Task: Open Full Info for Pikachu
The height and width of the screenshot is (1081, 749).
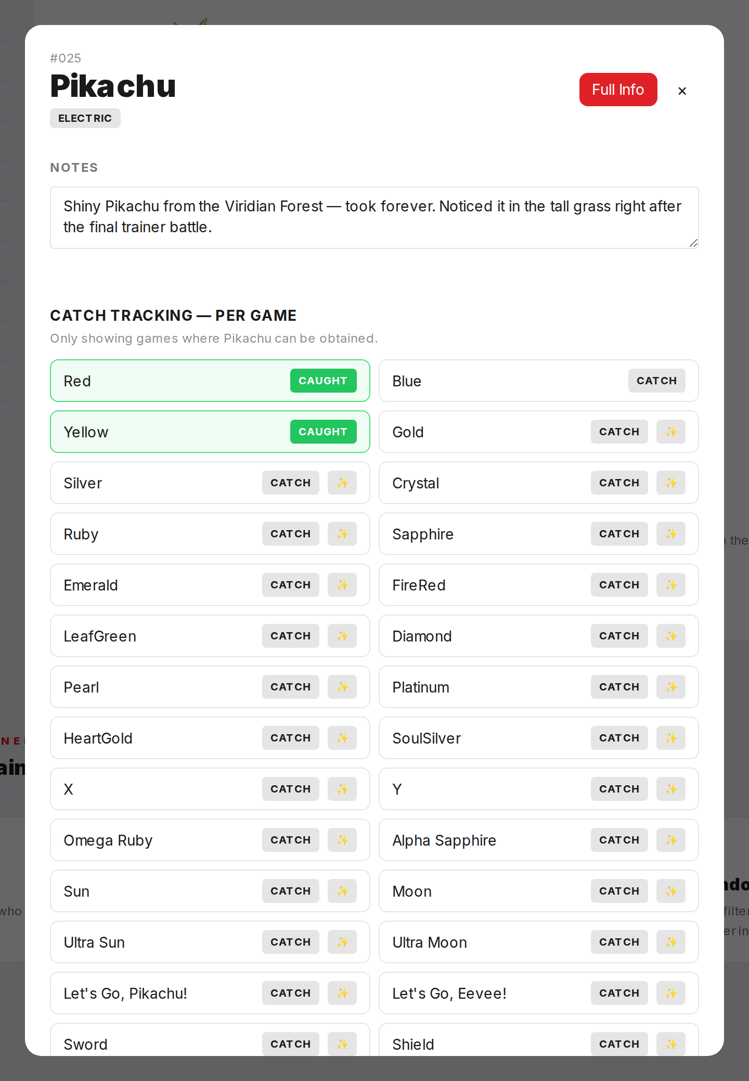Action: [x=618, y=90]
